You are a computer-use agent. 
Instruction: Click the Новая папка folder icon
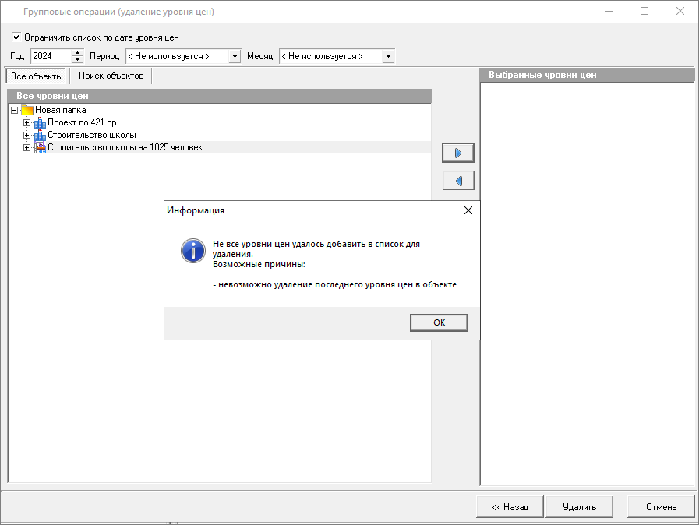click(27, 110)
